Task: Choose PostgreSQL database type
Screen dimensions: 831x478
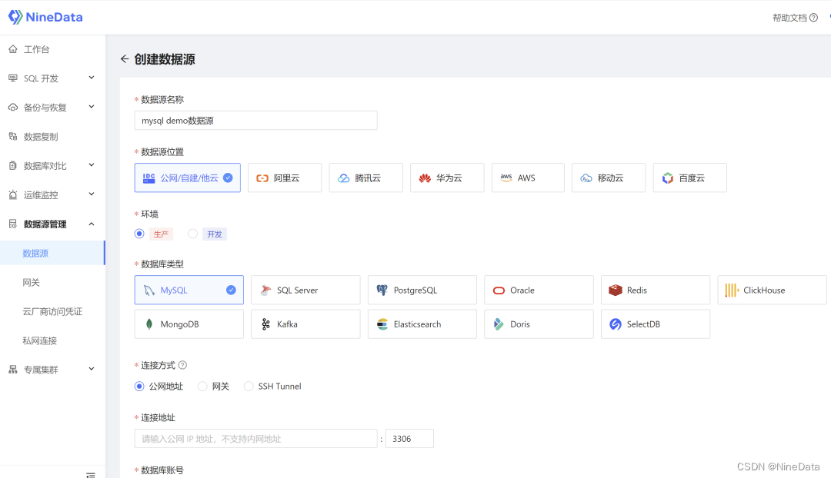Action: tap(422, 290)
